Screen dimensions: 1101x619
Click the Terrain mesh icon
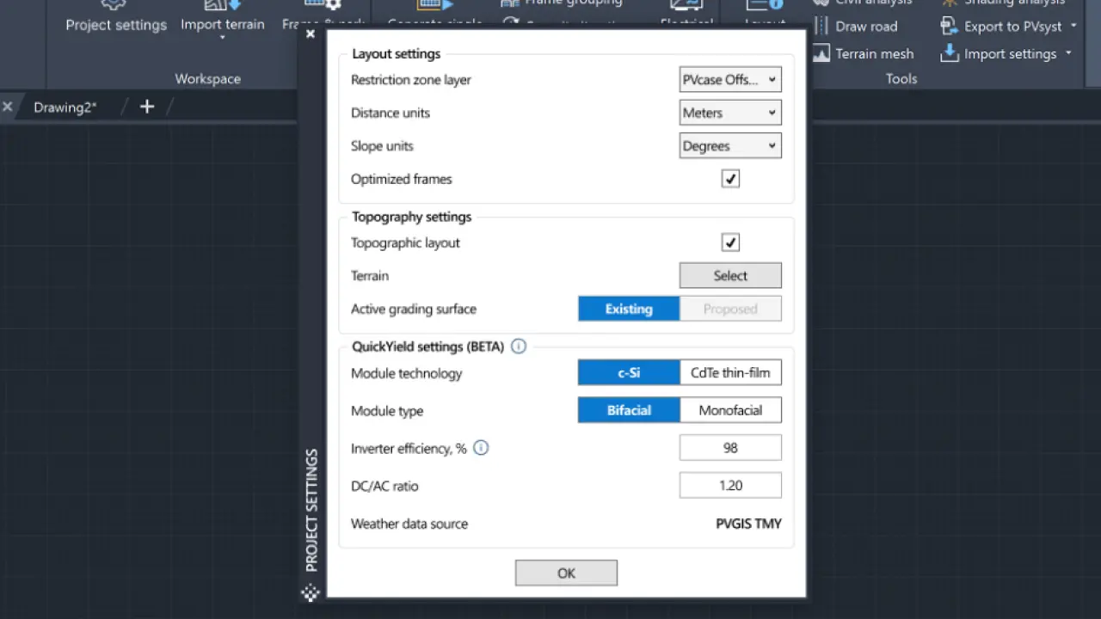[x=821, y=53]
